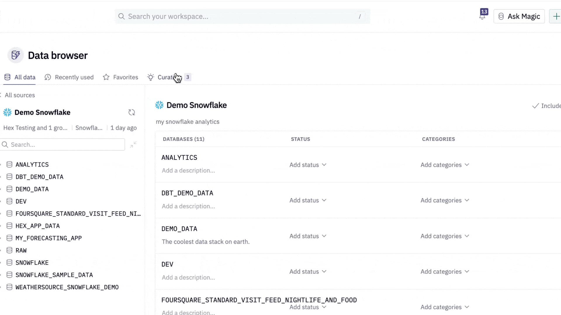
Task: Focus the sidebar Search field
Action: (x=63, y=145)
